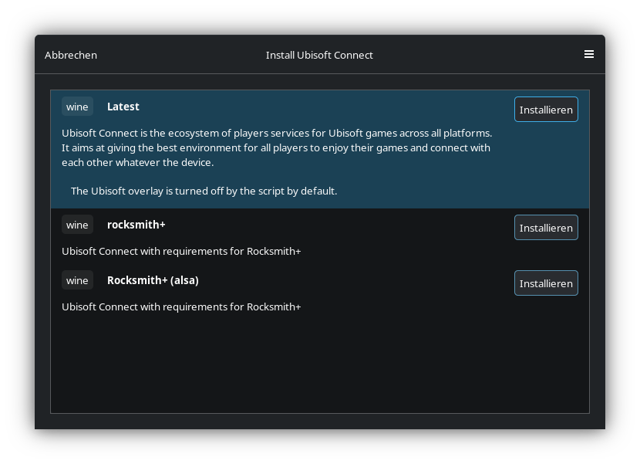
Task: Select the rocksmith+ installer title
Action: click(136, 225)
